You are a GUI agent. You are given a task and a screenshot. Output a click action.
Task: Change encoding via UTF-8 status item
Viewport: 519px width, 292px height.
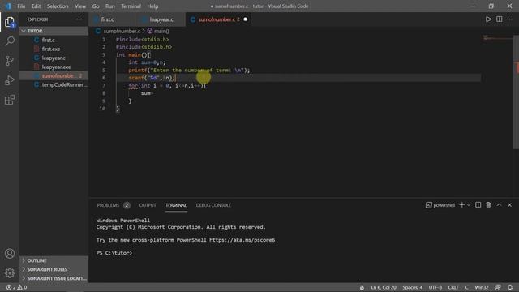tap(435, 287)
